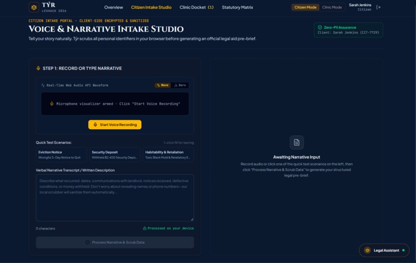
Task: Fill the Habitability & Retaliation test scenario
Action: click(x=168, y=155)
